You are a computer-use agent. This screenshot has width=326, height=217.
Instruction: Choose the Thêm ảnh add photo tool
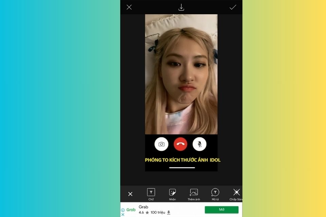click(x=194, y=194)
